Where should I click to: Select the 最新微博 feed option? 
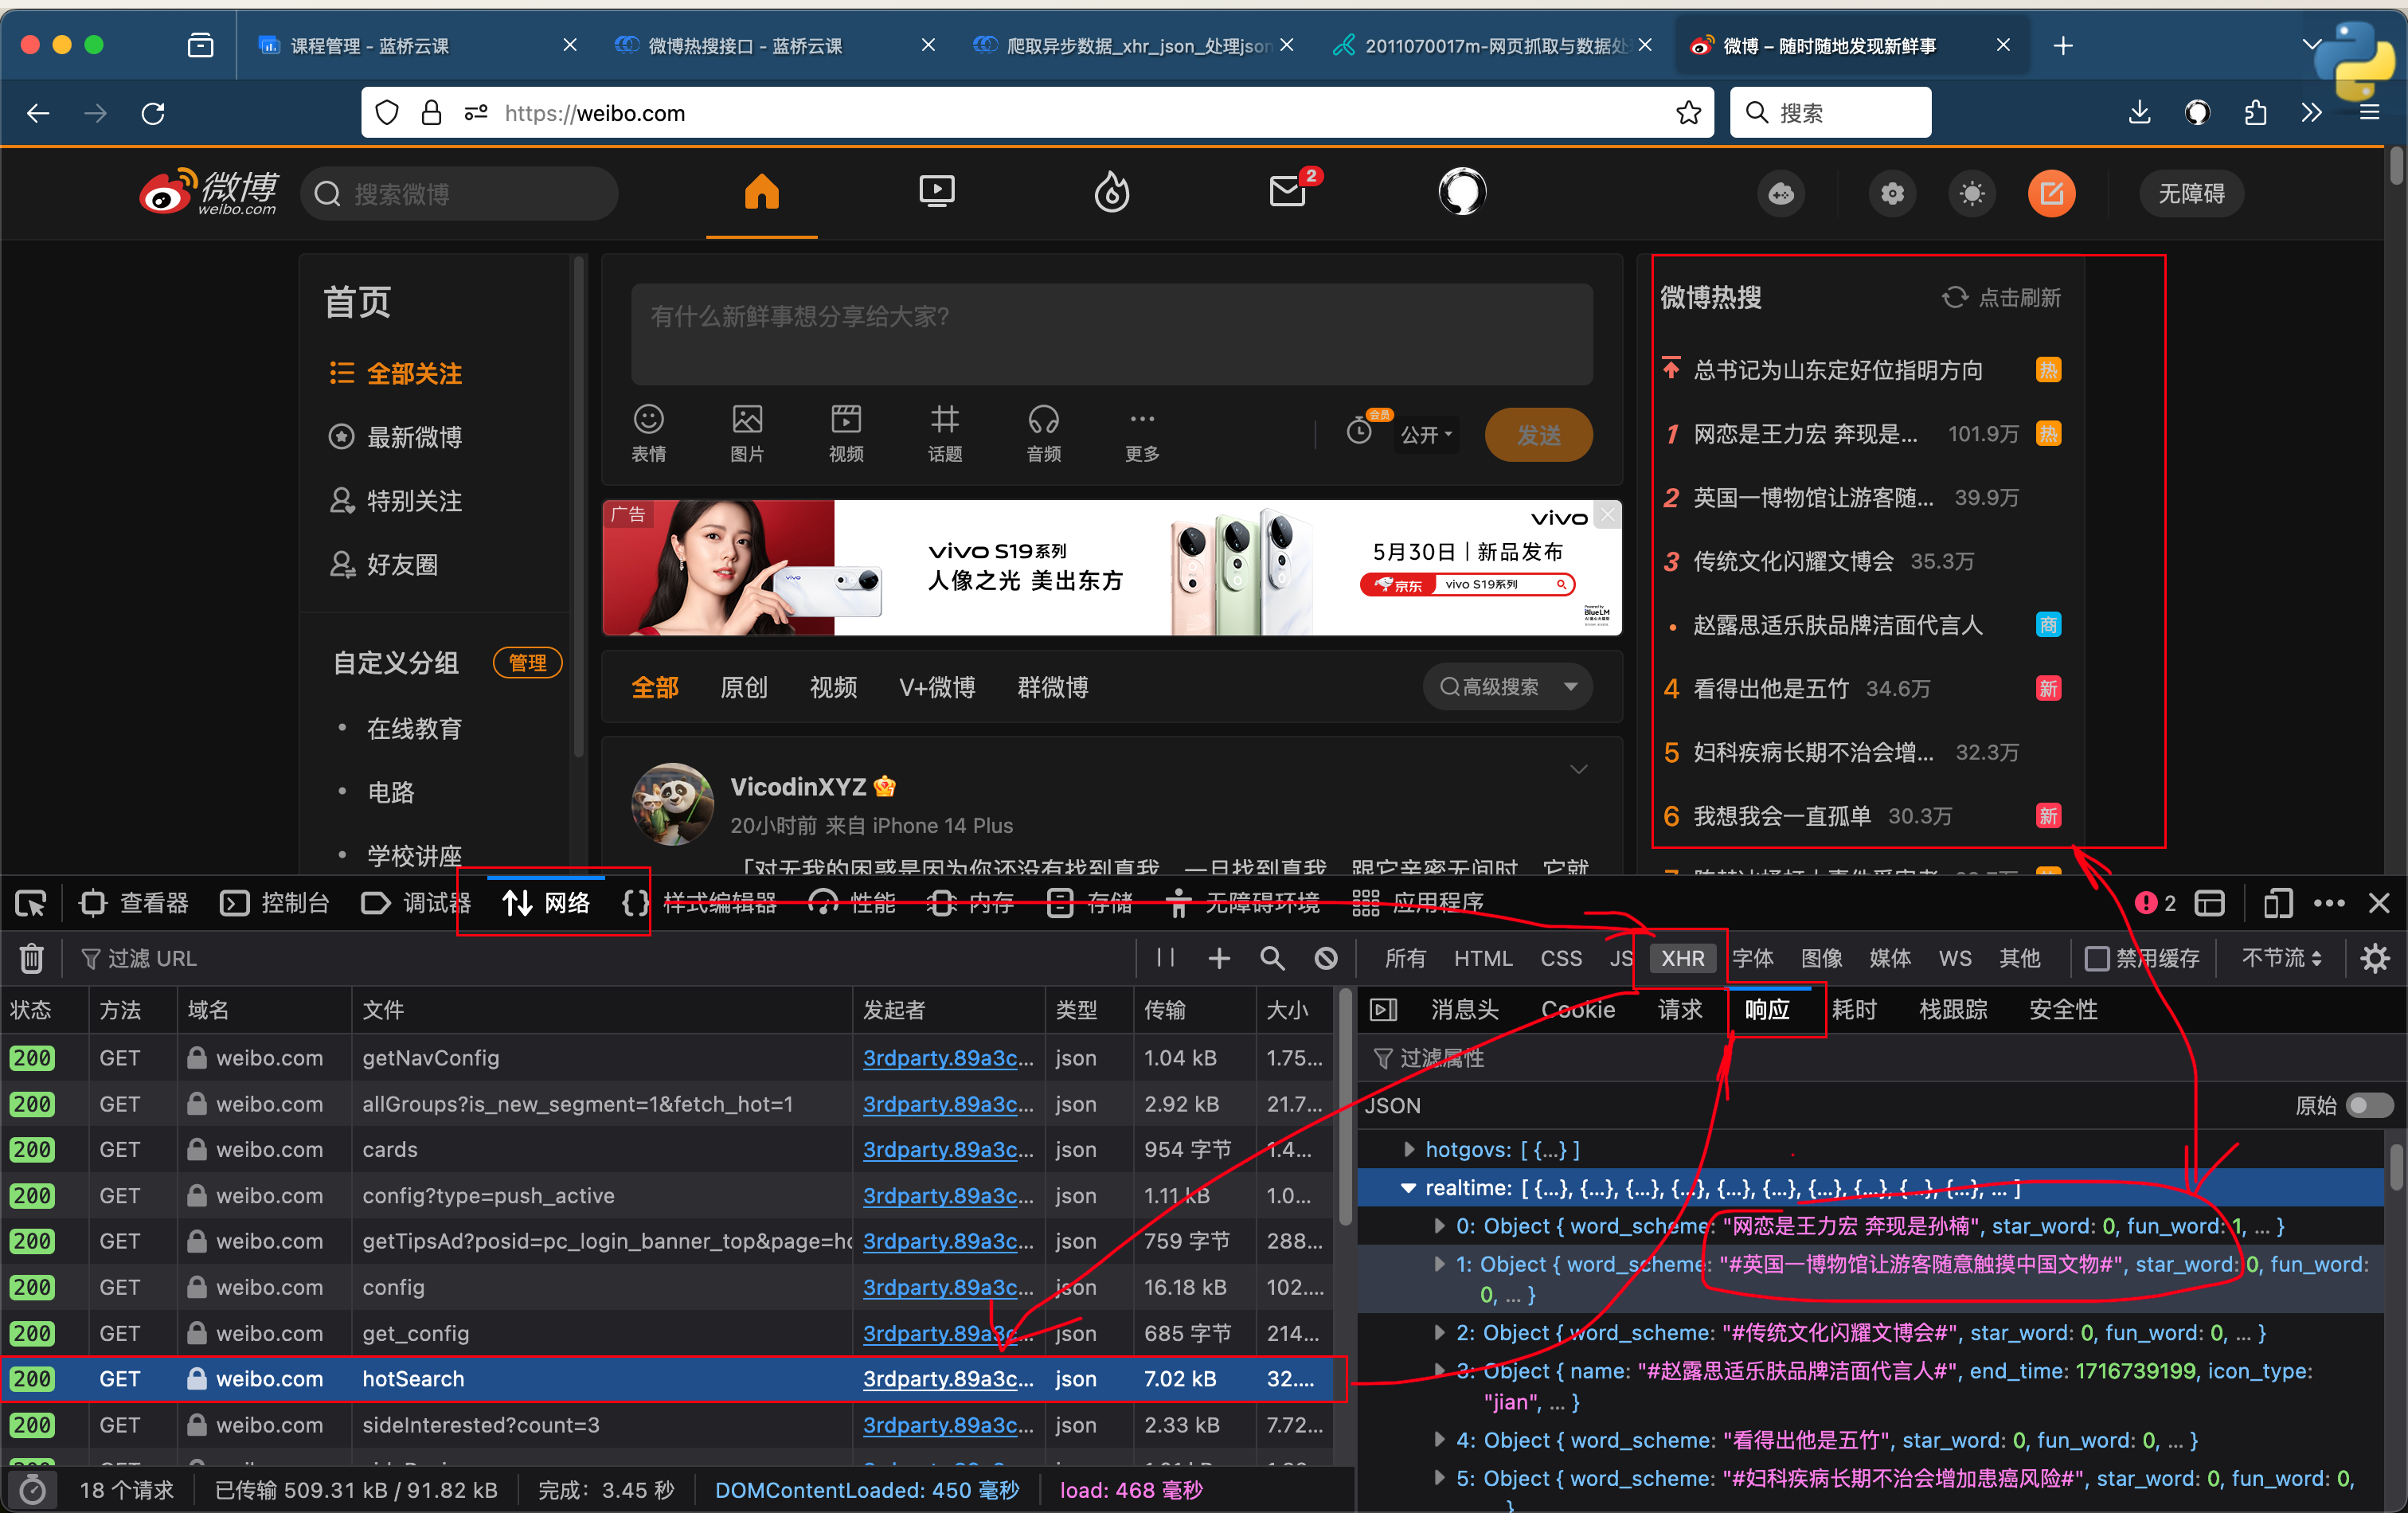point(396,437)
